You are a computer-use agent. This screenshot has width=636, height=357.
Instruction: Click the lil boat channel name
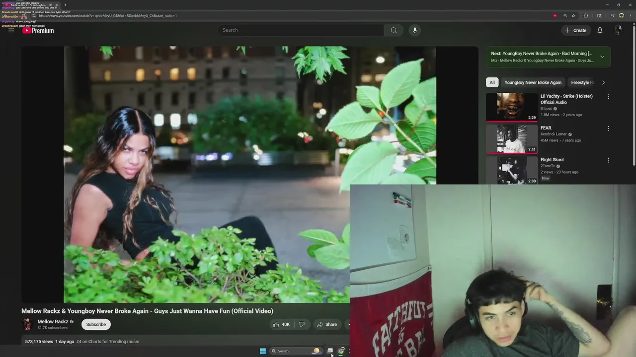click(x=546, y=109)
